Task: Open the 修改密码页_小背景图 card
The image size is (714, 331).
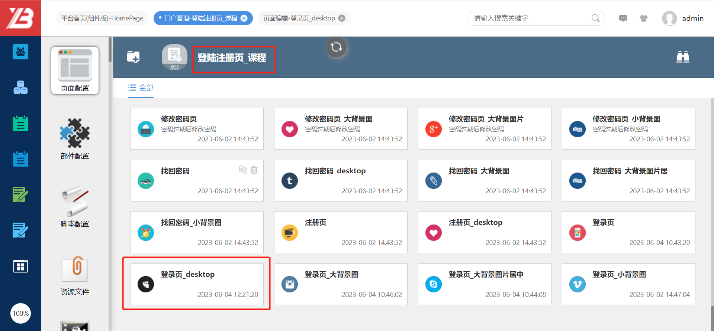Action: 628,129
